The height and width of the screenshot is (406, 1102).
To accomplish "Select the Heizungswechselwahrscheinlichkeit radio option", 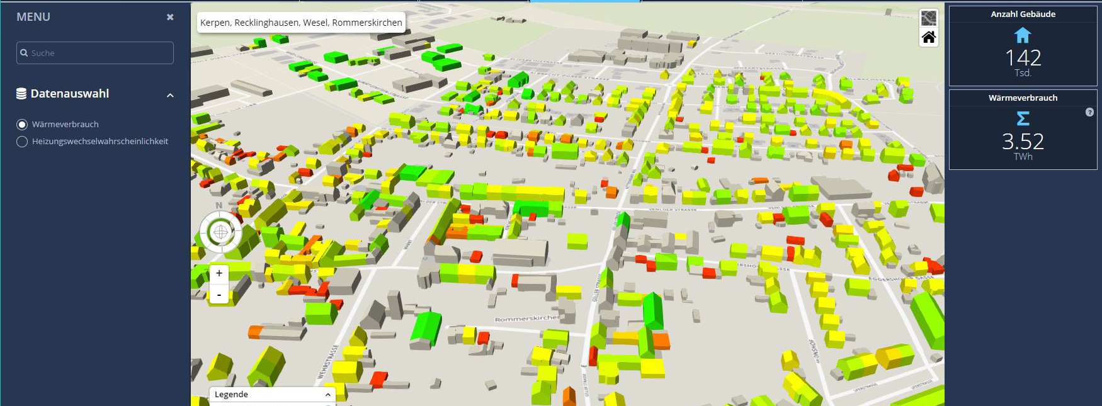I will tap(22, 142).
